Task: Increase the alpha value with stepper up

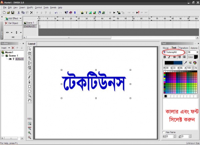Action: click(x=193, y=67)
